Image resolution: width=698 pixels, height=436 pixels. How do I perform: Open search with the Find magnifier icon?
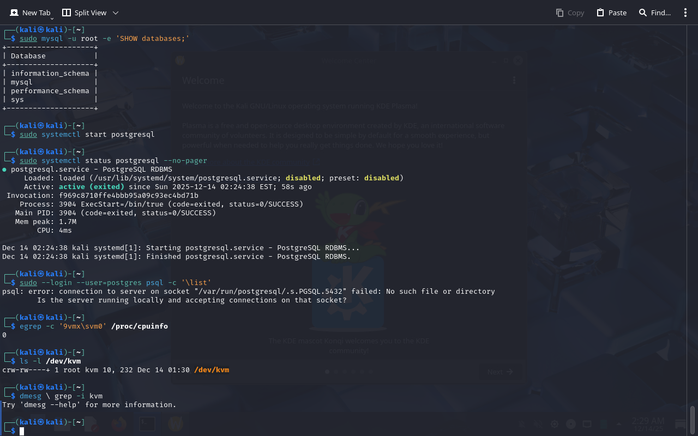point(643,13)
